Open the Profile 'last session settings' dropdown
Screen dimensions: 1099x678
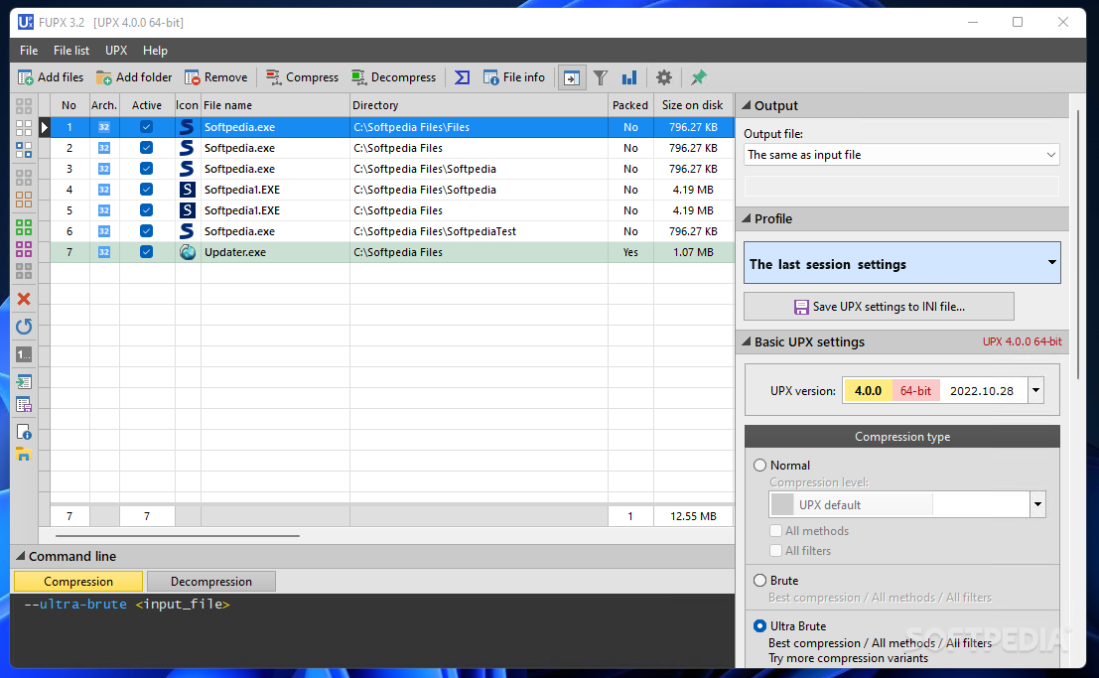point(902,263)
